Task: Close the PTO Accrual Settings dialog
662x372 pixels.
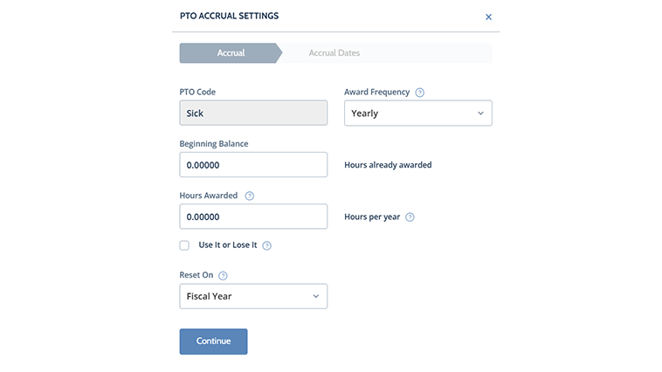Action: coord(488,17)
